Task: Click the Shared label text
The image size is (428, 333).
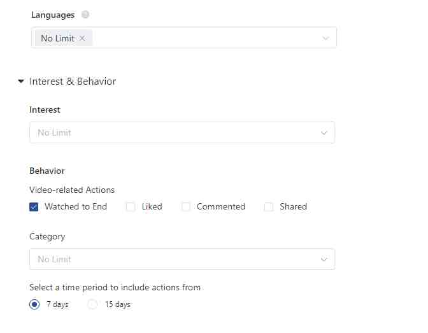Action: (x=293, y=207)
